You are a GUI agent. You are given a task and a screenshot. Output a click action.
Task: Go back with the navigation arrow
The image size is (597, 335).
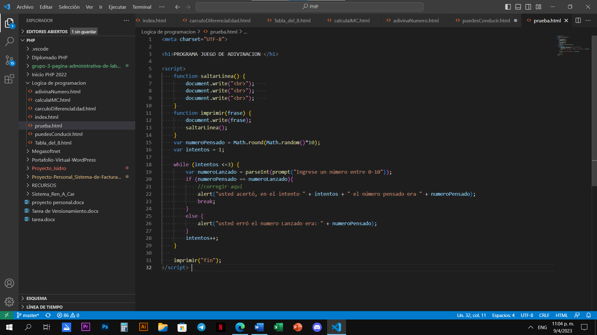[x=178, y=7]
